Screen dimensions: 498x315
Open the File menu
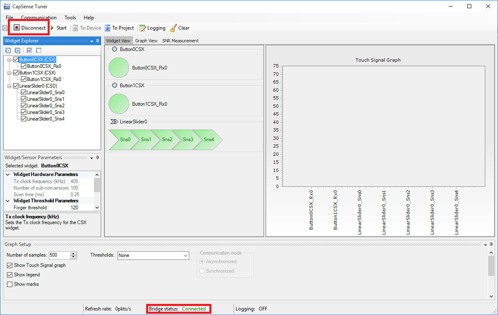tap(9, 18)
